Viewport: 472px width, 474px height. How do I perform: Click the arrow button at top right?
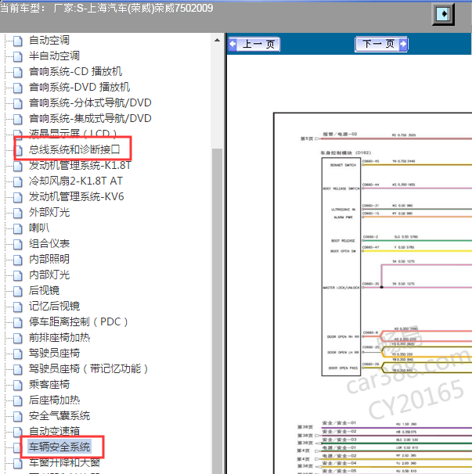[x=443, y=14]
